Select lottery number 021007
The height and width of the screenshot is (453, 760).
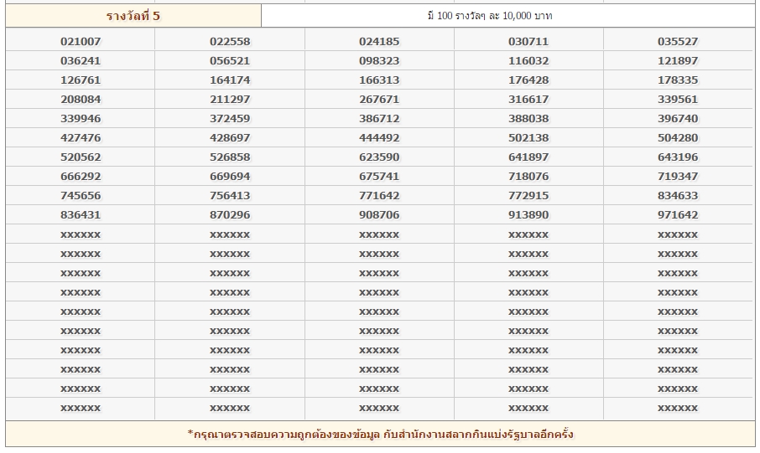click(81, 42)
